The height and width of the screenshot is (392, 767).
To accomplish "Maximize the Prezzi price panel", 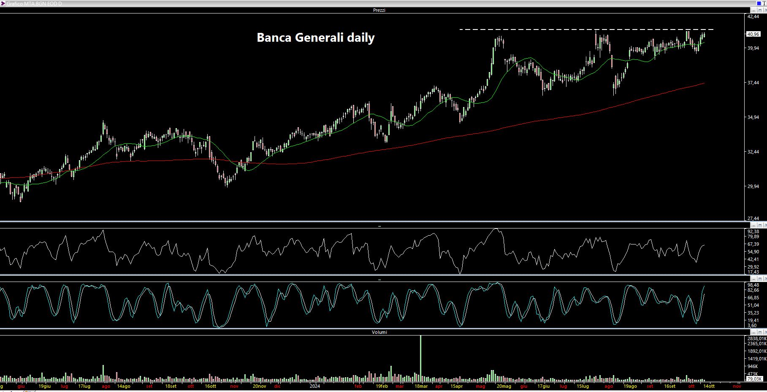I will (x=760, y=10).
